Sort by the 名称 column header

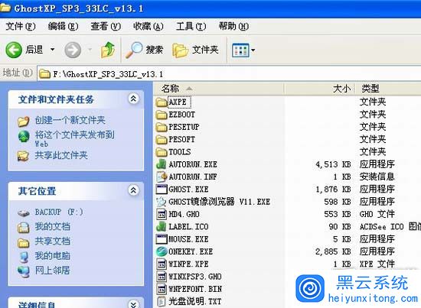tap(219, 89)
